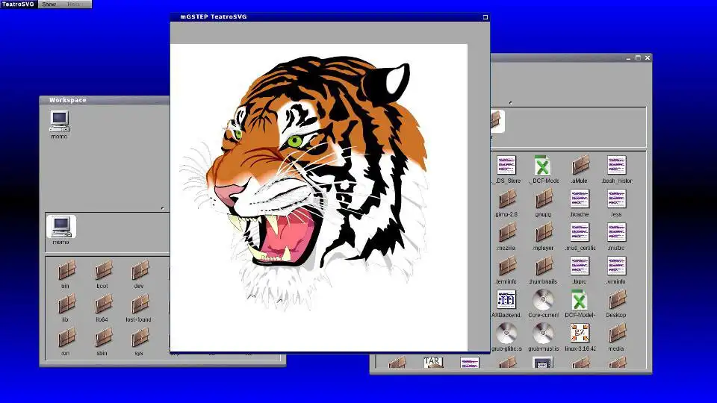Select the bin folder in Workspace

[66, 270]
